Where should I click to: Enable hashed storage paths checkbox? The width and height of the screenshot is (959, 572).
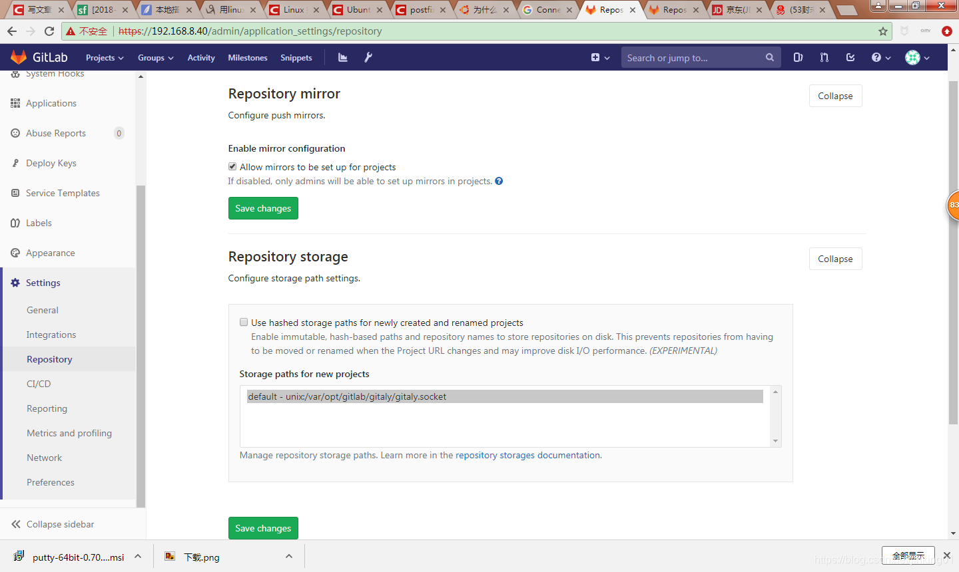pos(244,322)
